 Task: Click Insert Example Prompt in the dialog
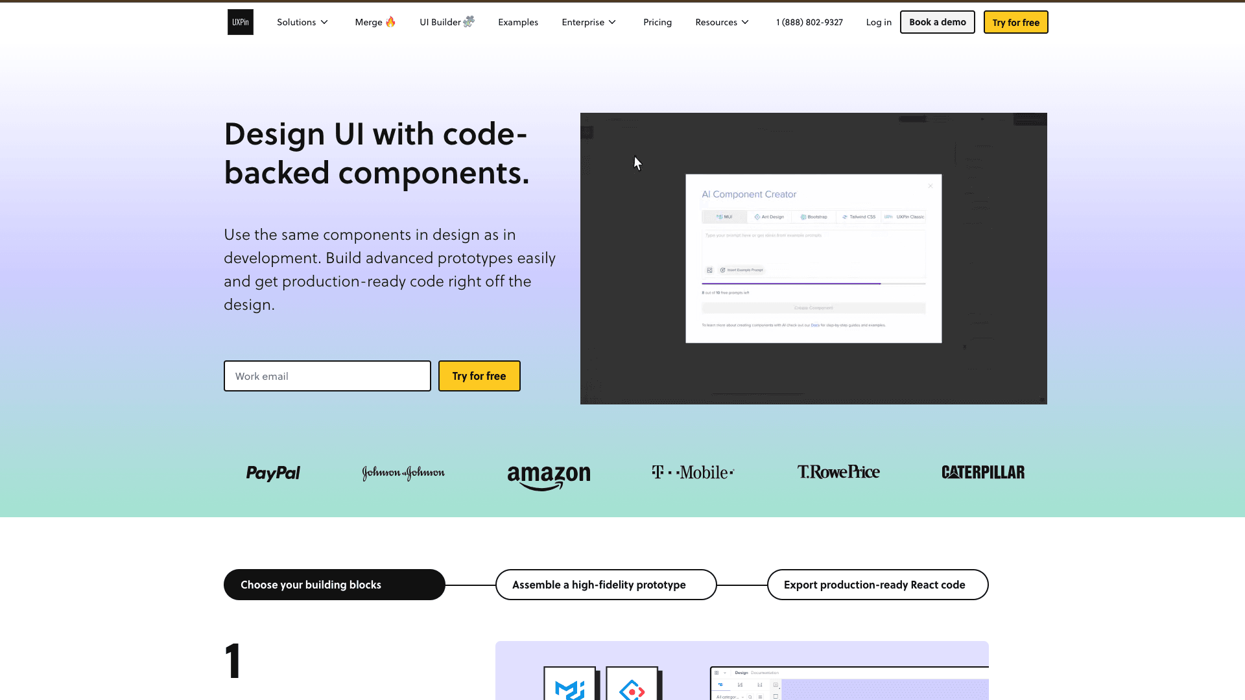742,270
